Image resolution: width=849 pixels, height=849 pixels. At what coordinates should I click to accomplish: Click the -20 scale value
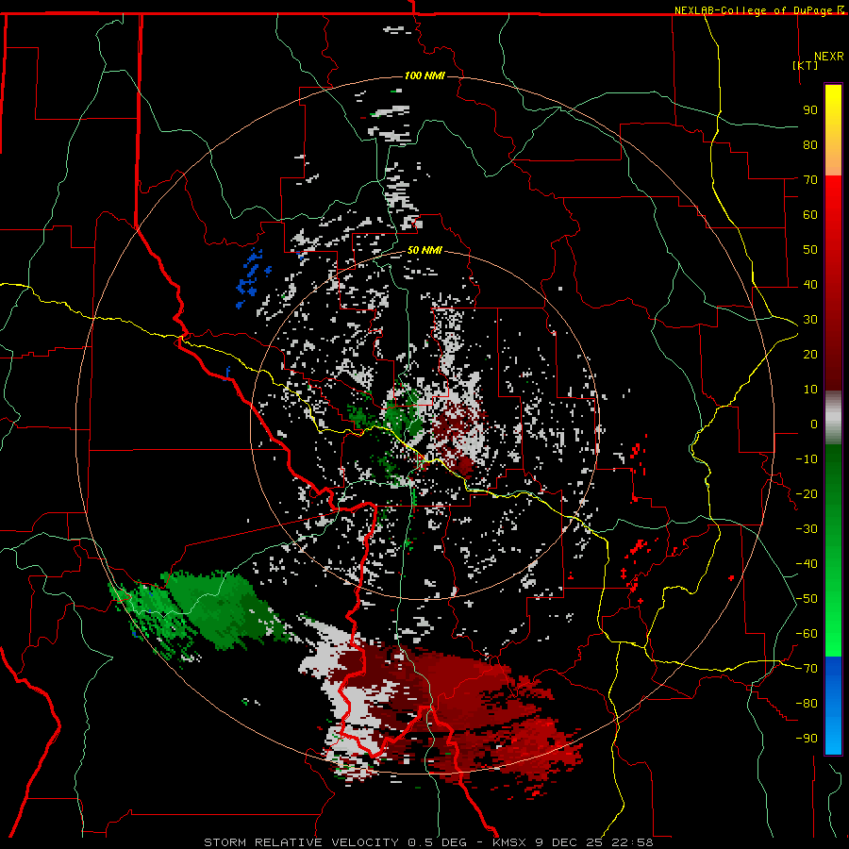pyautogui.click(x=807, y=494)
